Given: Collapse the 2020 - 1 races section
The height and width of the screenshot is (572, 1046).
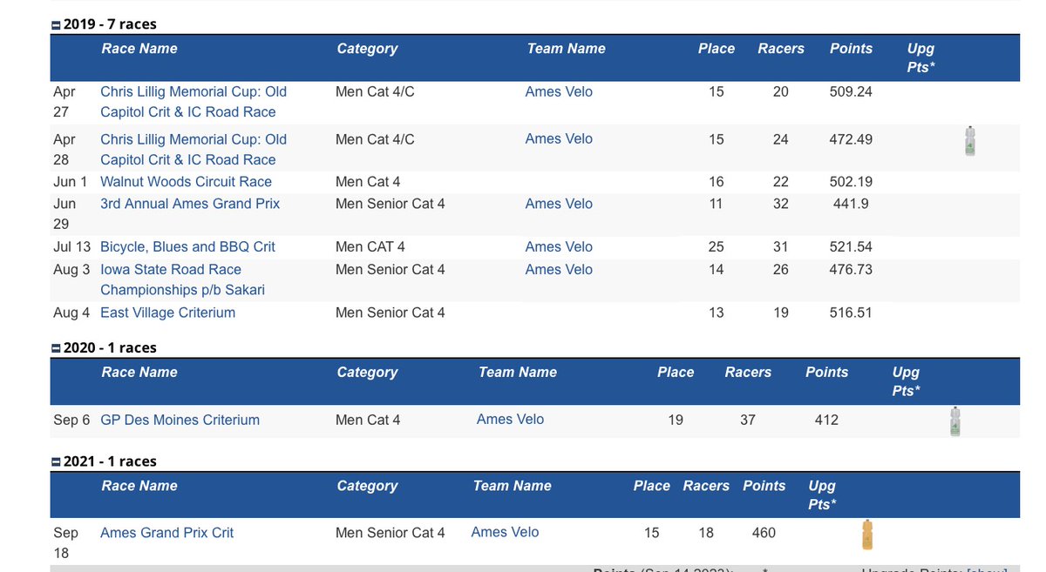Looking at the screenshot, I should pos(56,348).
